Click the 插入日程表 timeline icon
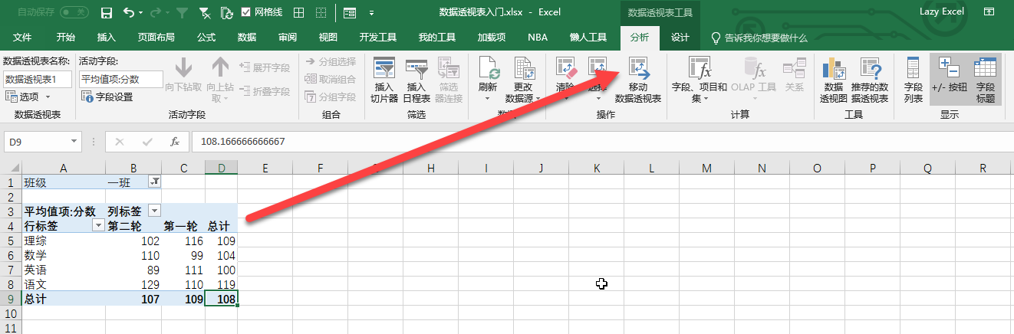The height and width of the screenshot is (334, 1014). [416, 70]
